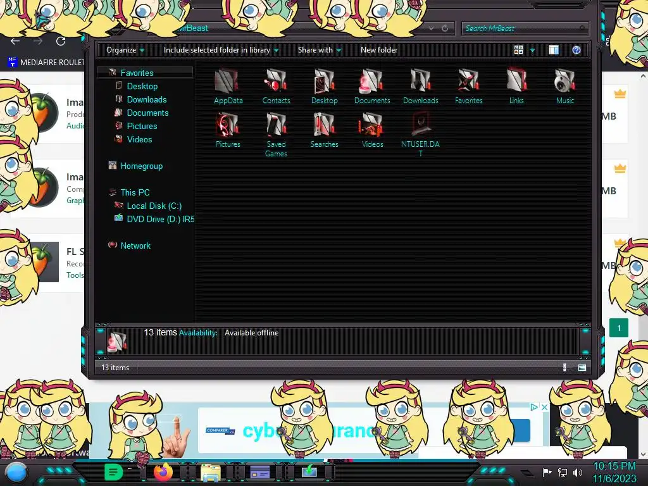Viewport: 648px width, 486px height.
Task: Select Videos in navigation pane
Action: click(x=139, y=139)
